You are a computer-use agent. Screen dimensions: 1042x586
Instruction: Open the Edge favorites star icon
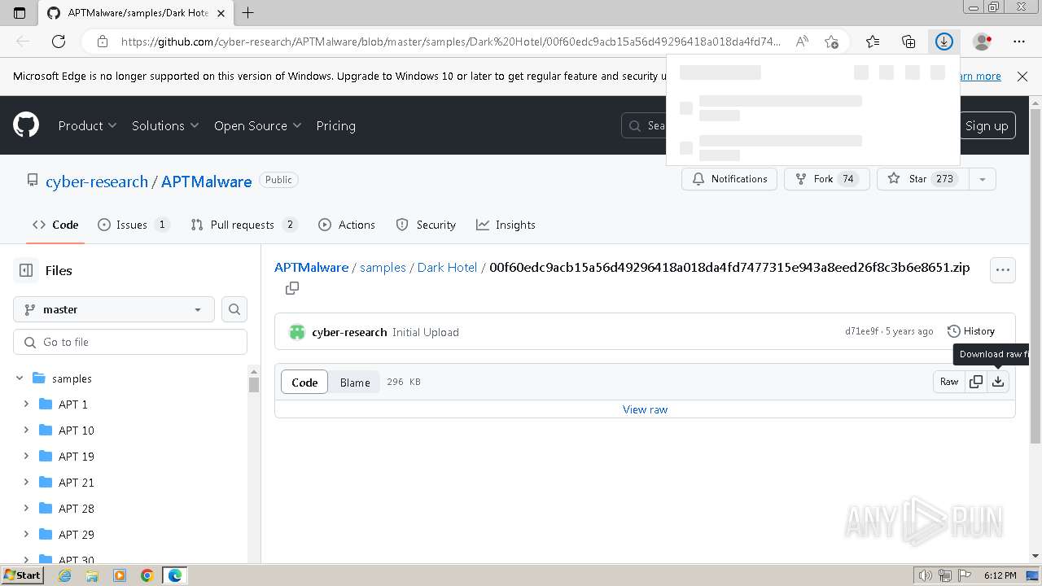pyautogui.click(x=873, y=42)
